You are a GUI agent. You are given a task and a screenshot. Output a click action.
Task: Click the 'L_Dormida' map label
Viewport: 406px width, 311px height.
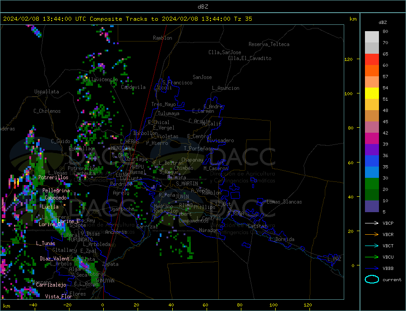pyautogui.click(x=282, y=239)
